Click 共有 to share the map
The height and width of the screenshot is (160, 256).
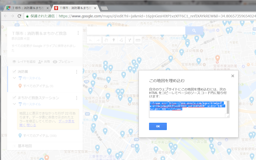(44, 61)
